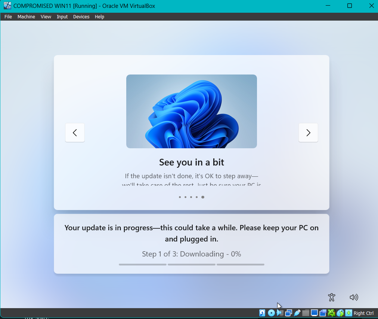Image resolution: width=378 pixels, height=319 pixels.
Task: Open the Accessibility options icon
Action: (332, 297)
